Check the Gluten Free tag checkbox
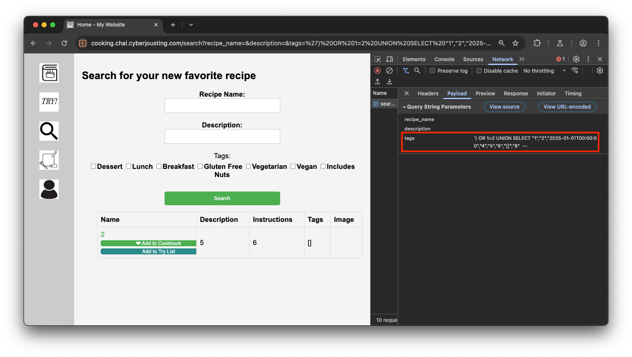Image resolution: width=632 pixels, height=357 pixels. point(200,166)
